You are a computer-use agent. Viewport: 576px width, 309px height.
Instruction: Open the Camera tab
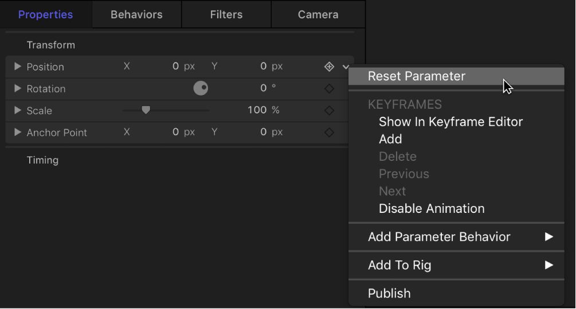pyautogui.click(x=318, y=15)
